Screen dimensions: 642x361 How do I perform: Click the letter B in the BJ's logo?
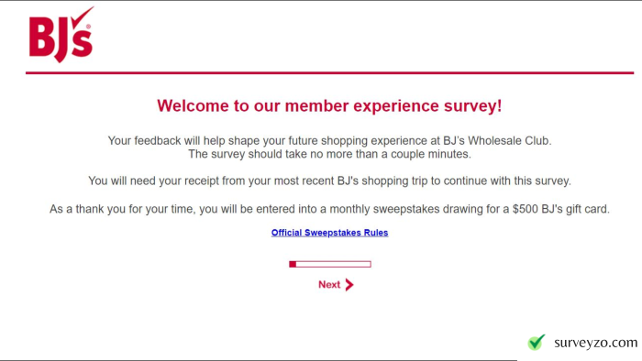click(42, 37)
